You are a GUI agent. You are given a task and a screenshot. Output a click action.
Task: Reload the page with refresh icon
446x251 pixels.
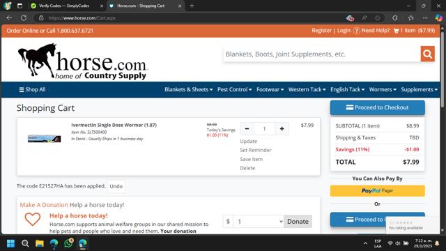pyautogui.click(x=24, y=18)
